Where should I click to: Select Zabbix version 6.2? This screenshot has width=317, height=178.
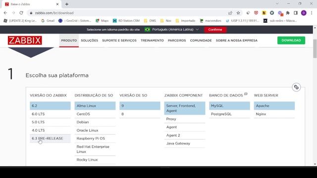coord(50,106)
